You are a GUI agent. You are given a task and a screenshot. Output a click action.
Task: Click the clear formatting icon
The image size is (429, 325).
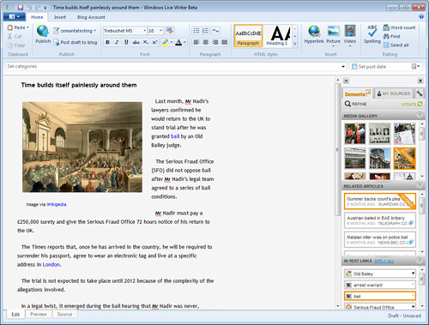pyautogui.click(x=170, y=31)
